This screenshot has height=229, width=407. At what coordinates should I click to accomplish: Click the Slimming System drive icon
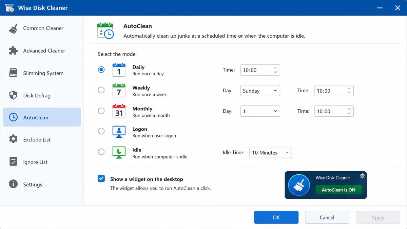(x=13, y=73)
